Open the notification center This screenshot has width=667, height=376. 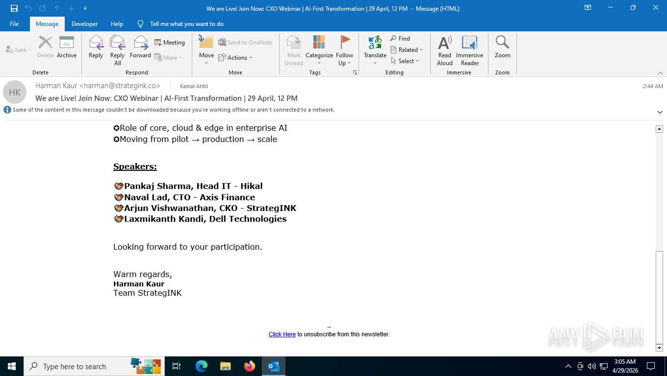[651, 366]
